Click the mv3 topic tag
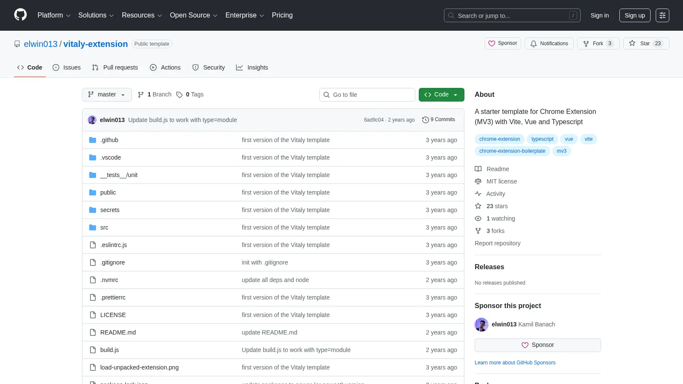Image resolution: width=683 pixels, height=384 pixels. pos(561,151)
